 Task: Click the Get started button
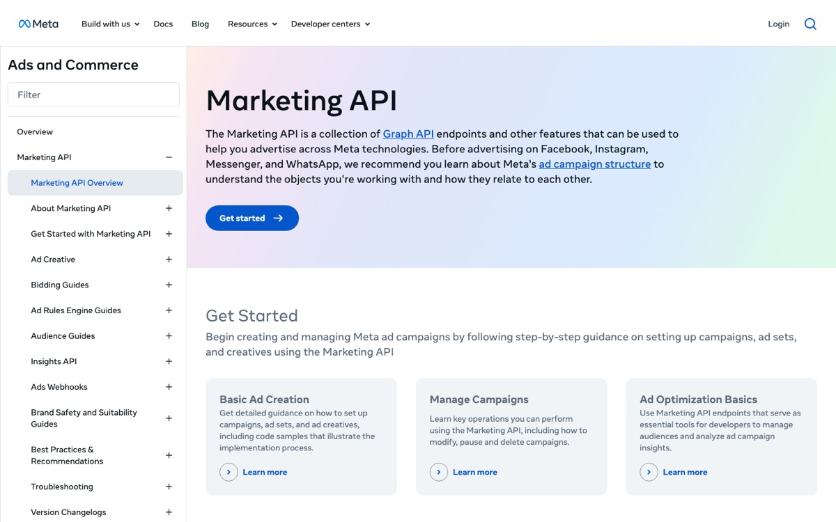click(252, 218)
